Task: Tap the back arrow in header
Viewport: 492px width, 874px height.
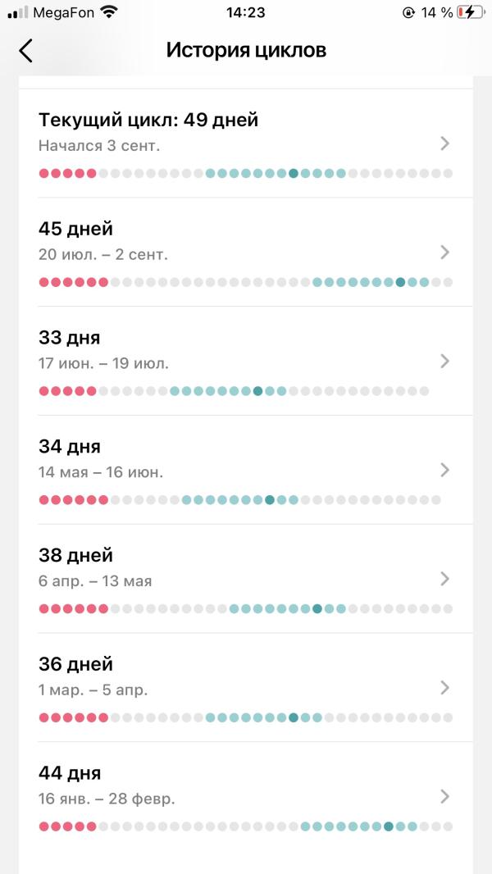Action: pos(26,50)
